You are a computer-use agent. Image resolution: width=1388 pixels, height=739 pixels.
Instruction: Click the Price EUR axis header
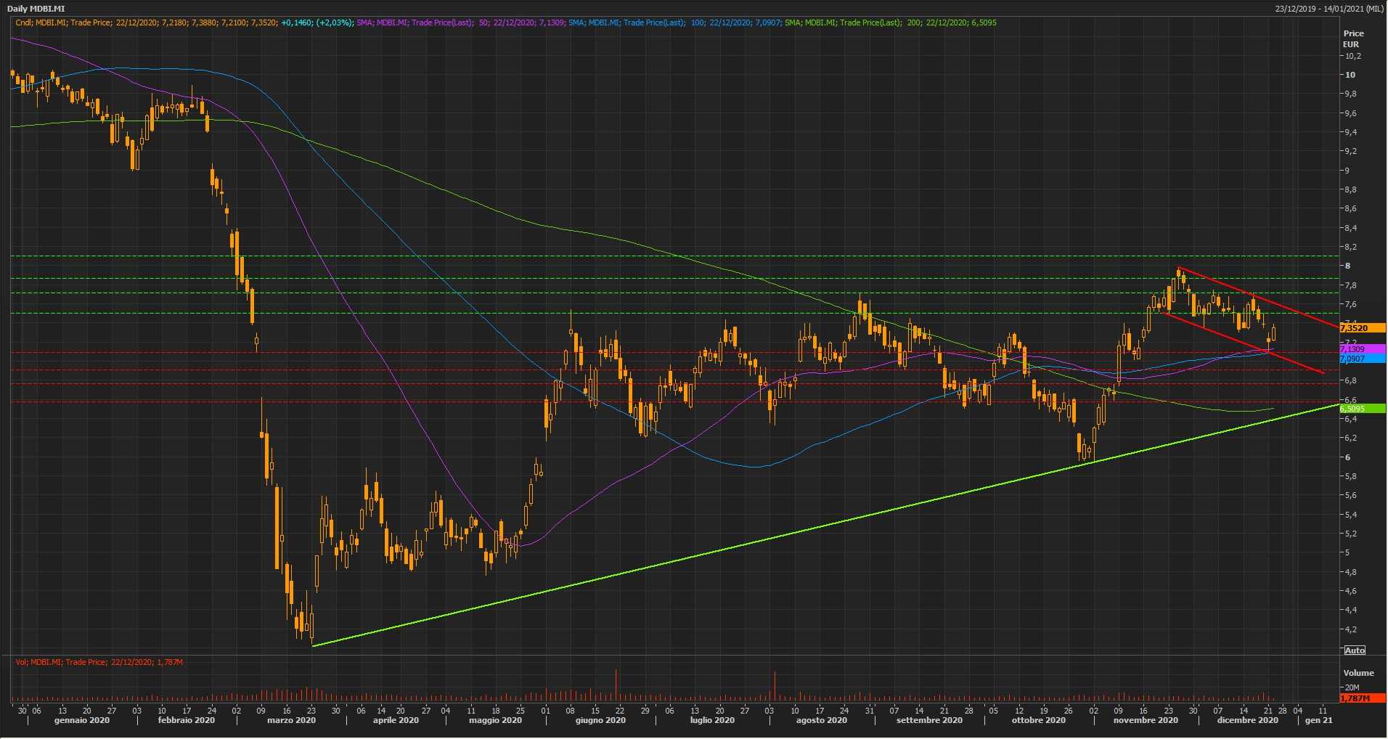point(1353,38)
